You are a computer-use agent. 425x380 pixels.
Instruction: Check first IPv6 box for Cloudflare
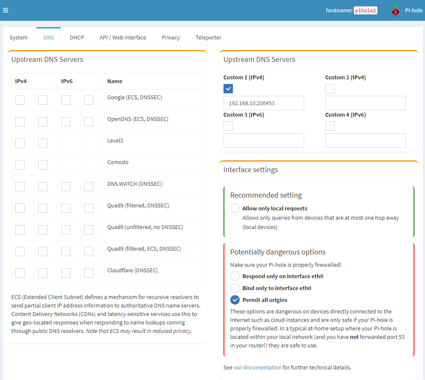(x=66, y=273)
